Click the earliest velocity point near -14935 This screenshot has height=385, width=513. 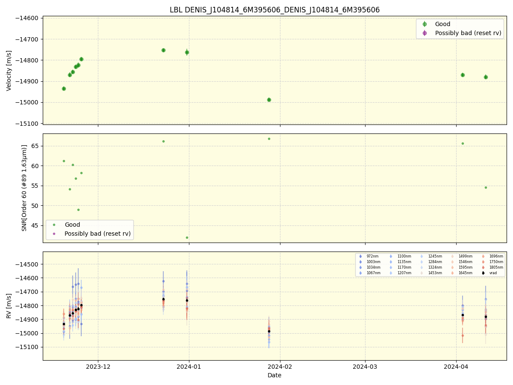[64, 89]
